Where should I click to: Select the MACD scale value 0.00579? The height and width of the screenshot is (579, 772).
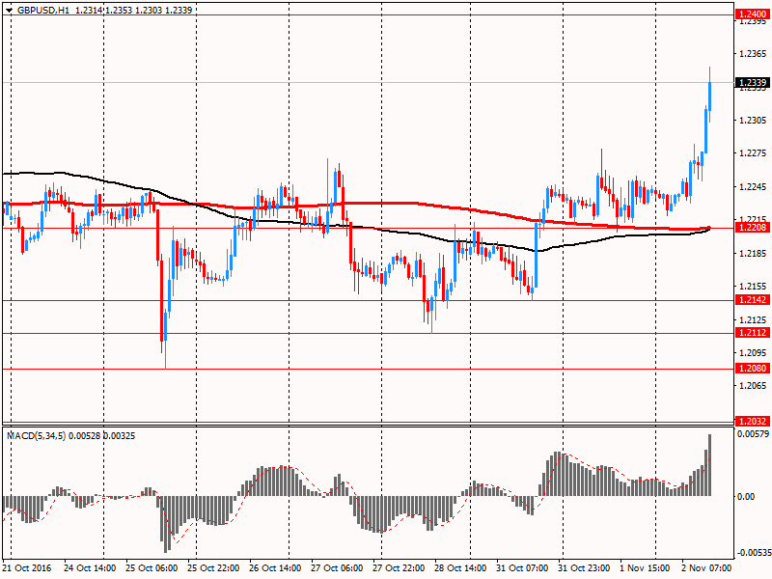[753, 433]
